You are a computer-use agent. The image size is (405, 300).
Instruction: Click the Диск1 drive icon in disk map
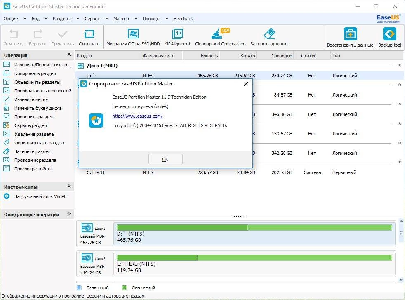(x=87, y=228)
